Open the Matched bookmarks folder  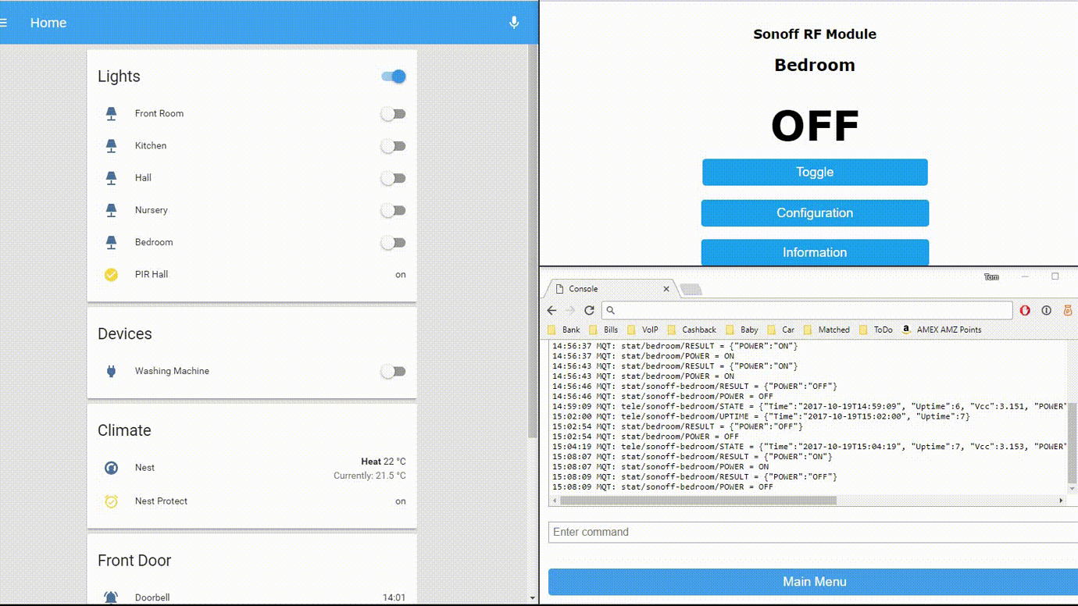pyautogui.click(x=826, y=330)
